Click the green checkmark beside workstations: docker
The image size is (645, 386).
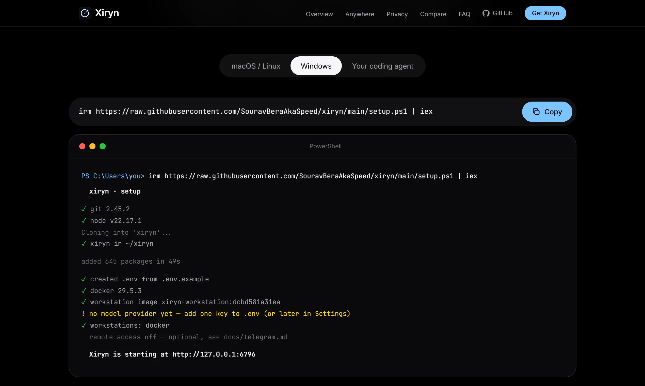[84, 325]
